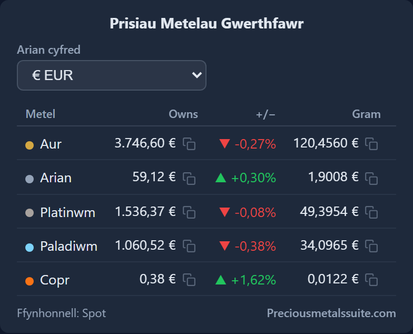The width and height of the screenshot is (413, 334).
Task: Copy the Paladiwm gram price
Action: point(371,246)
